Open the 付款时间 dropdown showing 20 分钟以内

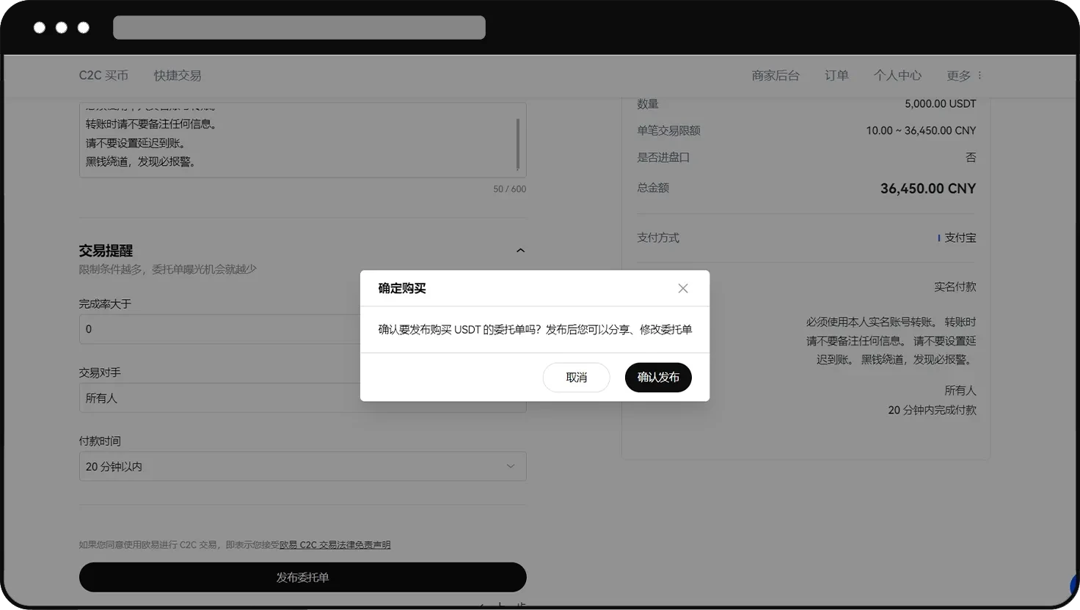[x=302, y=466]
